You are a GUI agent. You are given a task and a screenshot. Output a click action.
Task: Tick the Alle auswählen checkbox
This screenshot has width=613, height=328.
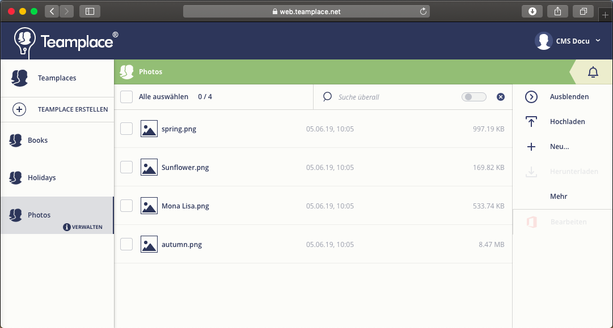126,97
